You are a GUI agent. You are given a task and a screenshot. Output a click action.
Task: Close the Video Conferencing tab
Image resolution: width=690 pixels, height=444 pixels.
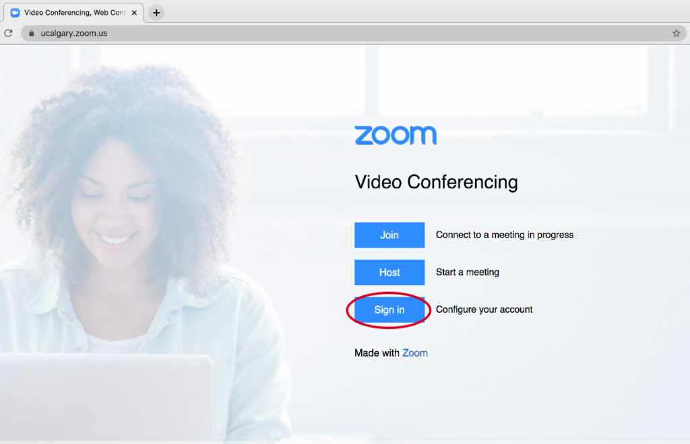[x=134, y=13]
